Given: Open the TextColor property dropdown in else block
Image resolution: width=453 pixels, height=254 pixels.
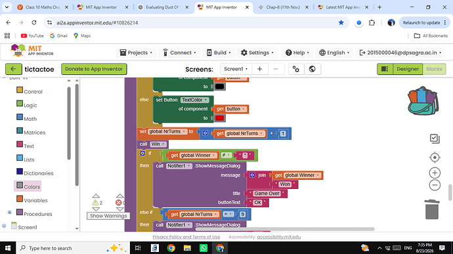Looking at the screenshot, I should click(195, 100).
